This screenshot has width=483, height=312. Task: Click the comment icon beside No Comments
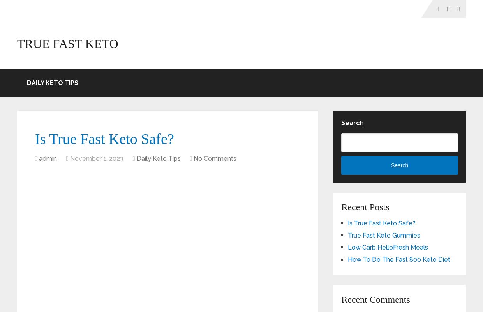[x=191, y=159]
